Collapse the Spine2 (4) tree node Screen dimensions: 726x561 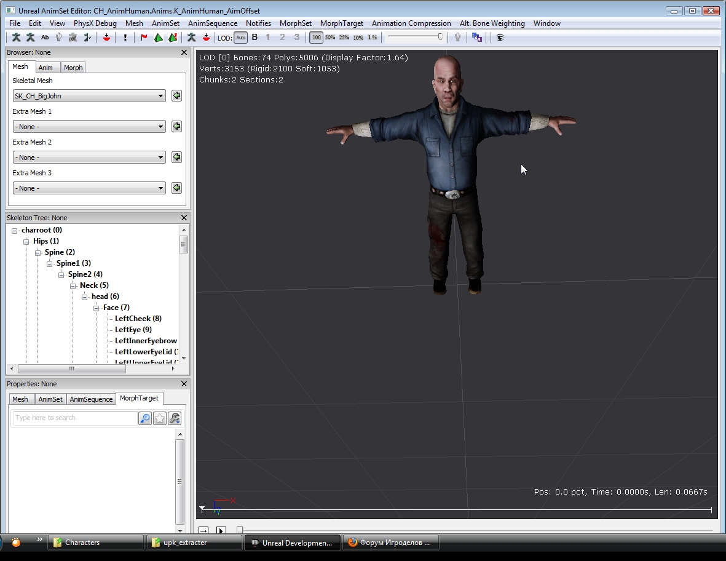coord(61,274)
